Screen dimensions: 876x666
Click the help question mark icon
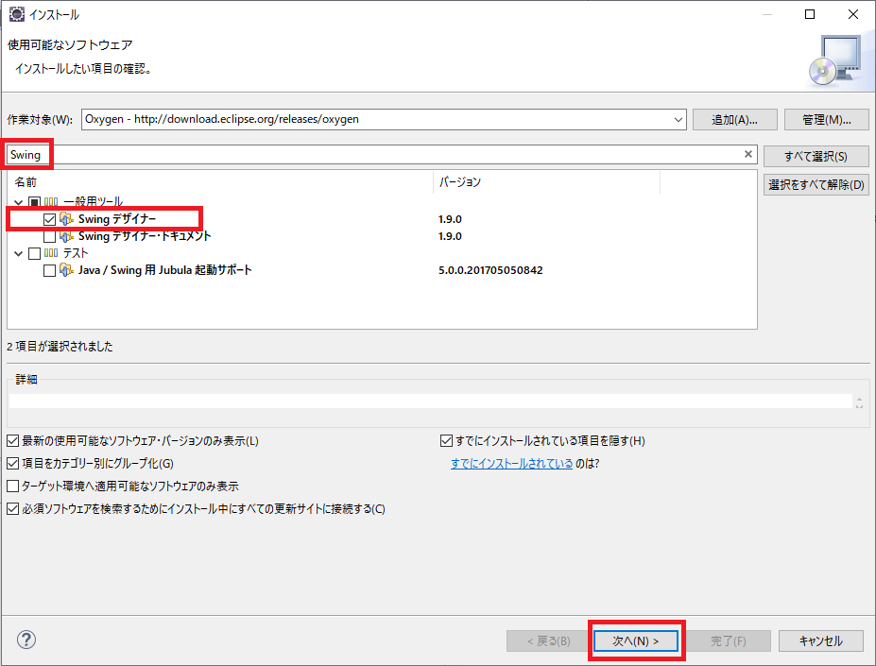click(x=26, y=640)
